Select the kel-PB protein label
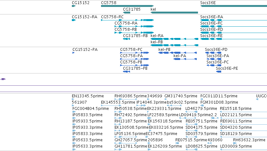This screenshot has width=267, height=151. coord(164,50)
